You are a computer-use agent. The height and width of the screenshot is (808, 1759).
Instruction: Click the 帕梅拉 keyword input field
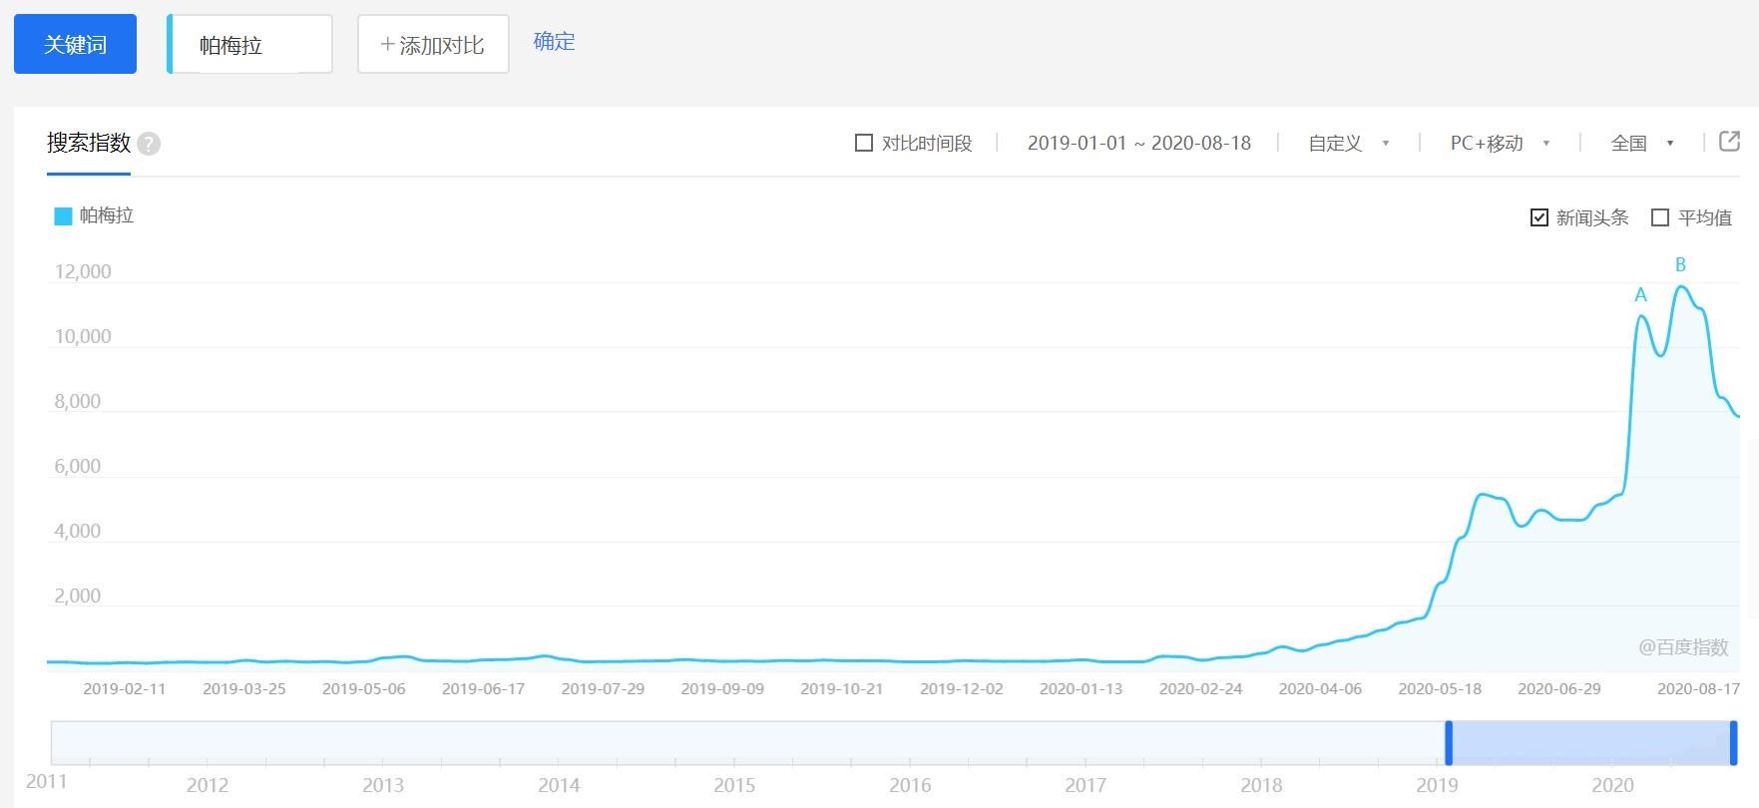(249, 45)
